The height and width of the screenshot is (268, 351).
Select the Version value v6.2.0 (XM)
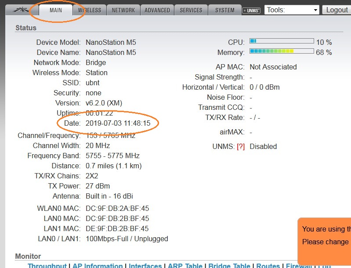point(104,103)
